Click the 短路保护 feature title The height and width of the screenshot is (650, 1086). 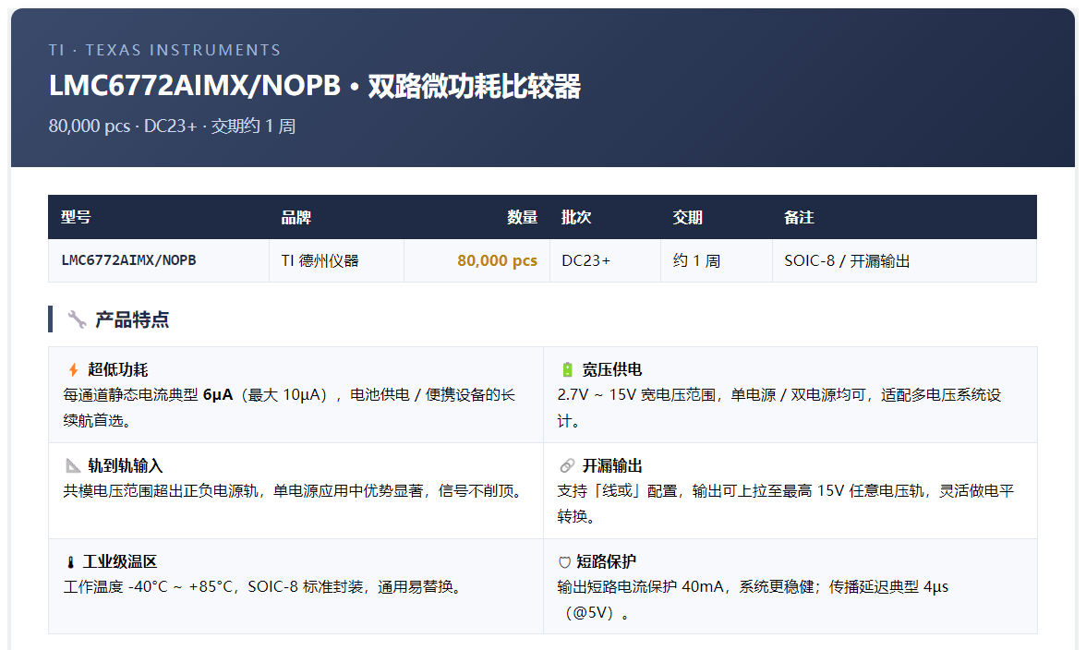pos(606,562)
